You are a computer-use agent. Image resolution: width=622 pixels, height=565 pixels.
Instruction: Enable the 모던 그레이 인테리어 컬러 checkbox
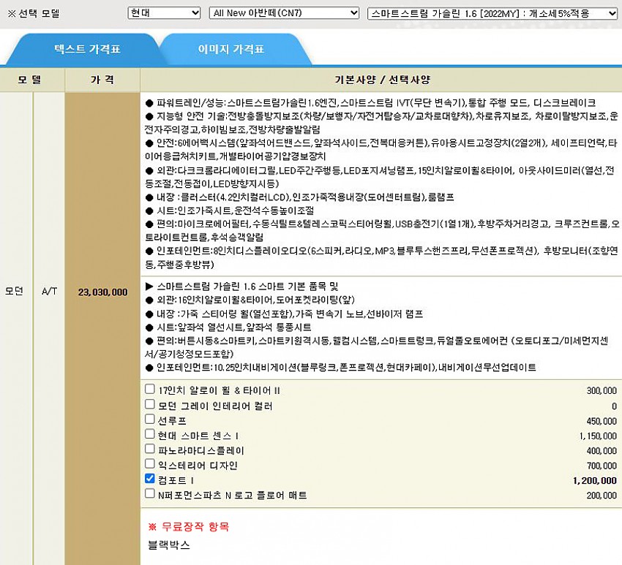[x=150, y=404]
